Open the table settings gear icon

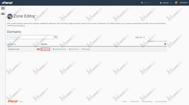click(165, 44)
